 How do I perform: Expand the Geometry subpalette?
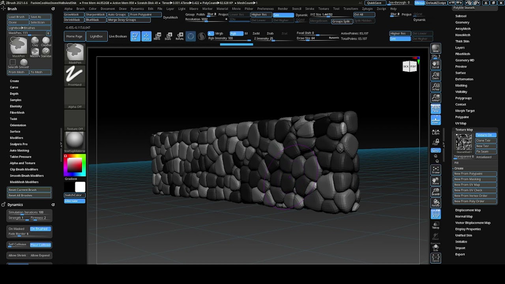[462, 22]
